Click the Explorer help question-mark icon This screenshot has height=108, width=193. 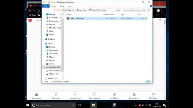click(x=151, y=6)
